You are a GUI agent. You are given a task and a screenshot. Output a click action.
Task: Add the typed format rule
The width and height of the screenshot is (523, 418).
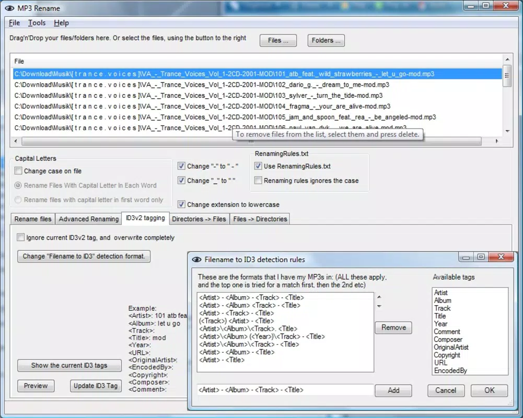(x=393, y=390)
